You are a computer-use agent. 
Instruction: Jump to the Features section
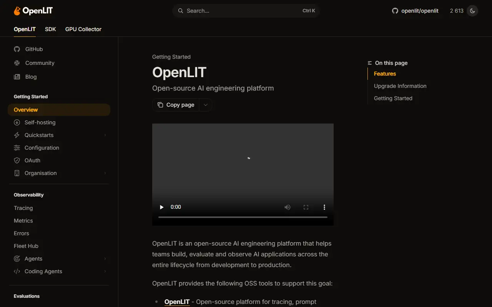[x=385, y=74]
